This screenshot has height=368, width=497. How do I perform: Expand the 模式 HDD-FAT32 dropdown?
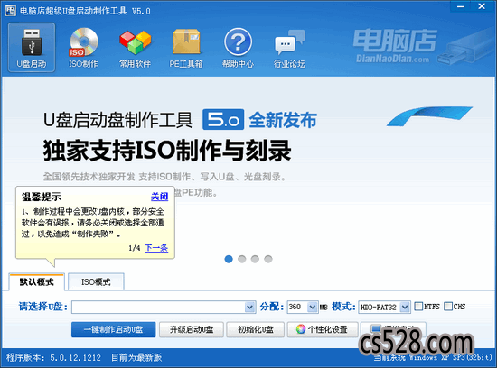pos(405,307)
